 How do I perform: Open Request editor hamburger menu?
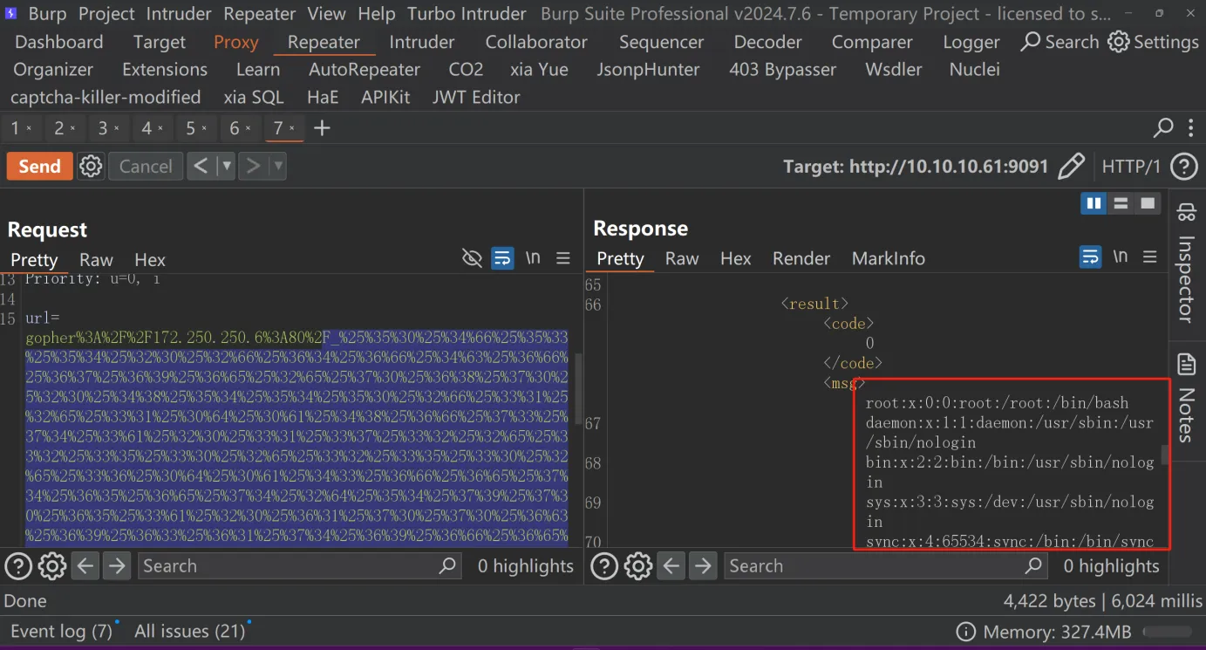click(563, 258)
